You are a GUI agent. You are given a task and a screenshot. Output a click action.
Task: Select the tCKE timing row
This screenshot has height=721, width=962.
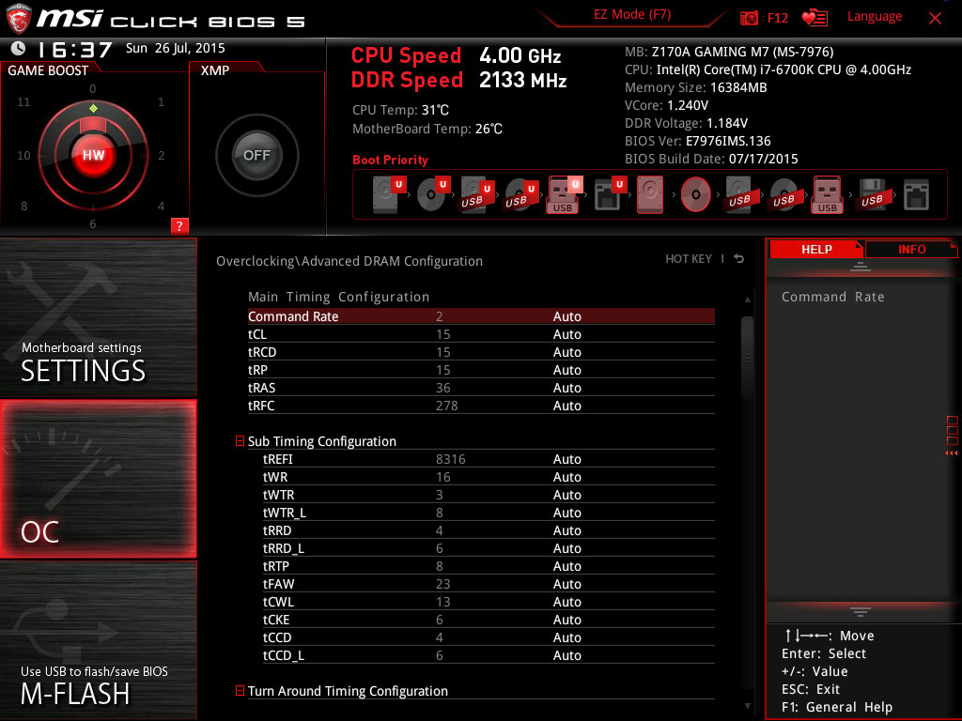[489, 619]
